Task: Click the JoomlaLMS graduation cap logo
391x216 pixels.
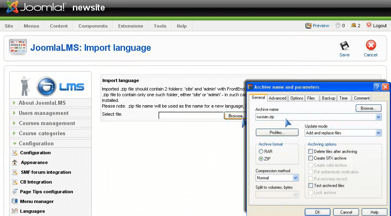Action: pos(46,86)
